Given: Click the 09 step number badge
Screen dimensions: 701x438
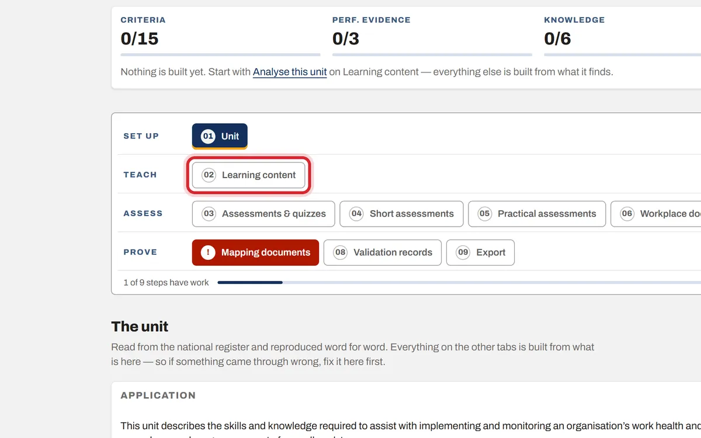Looking at the screenshot, I should coord(463,252).
